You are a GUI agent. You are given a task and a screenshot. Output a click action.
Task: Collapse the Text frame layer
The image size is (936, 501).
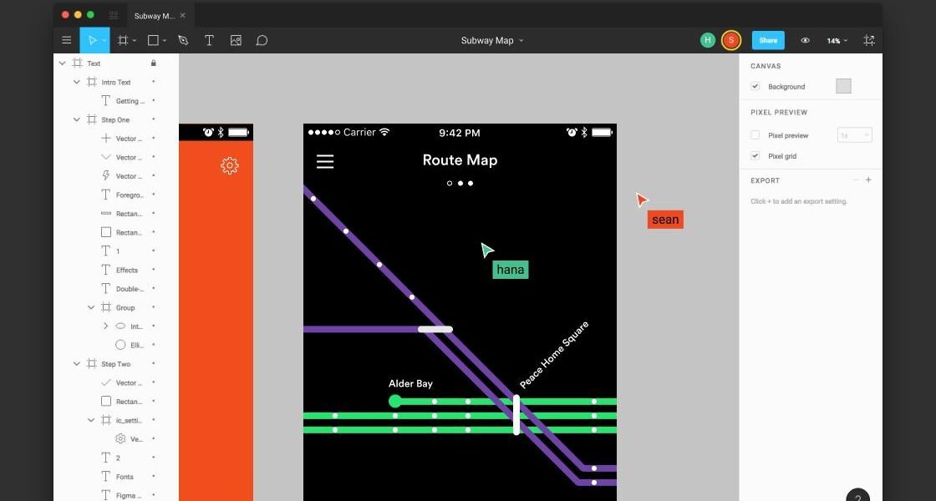(x=62, y=63)
